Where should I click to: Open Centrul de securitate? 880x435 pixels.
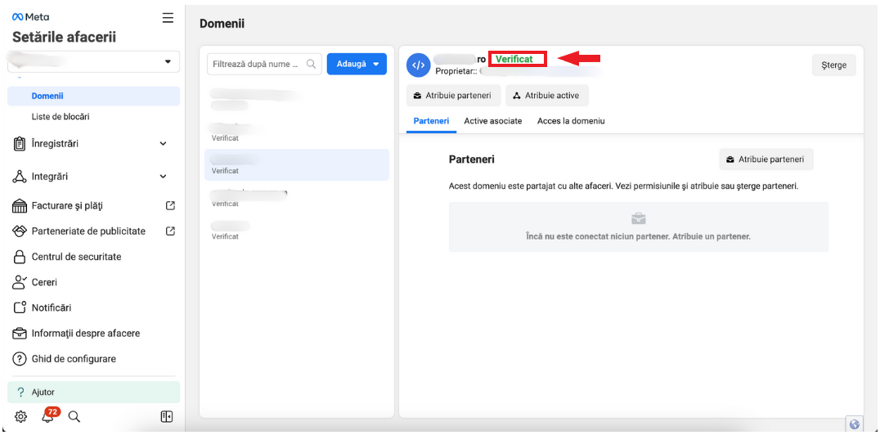[x=76, y=257]
